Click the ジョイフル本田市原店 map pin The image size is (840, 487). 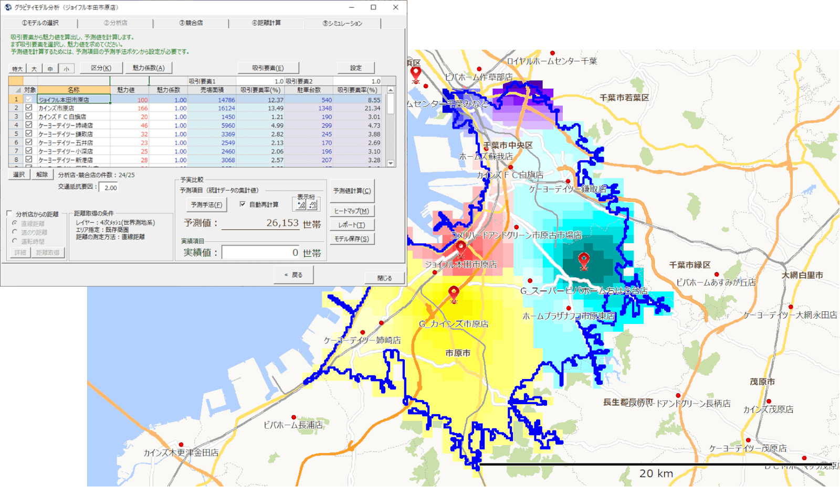[x=460, y=249]
